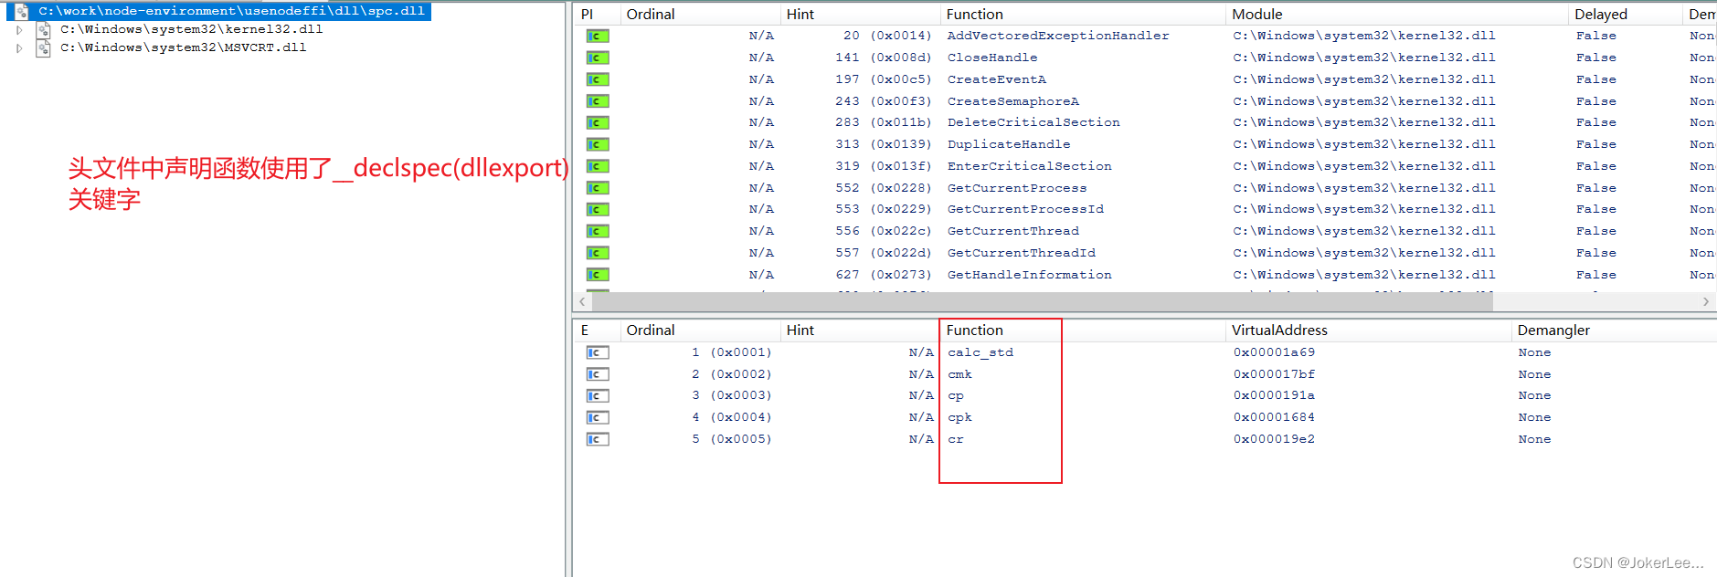
Task: Expand the kernel32.dll tree node
Action: tap(19, 30)
